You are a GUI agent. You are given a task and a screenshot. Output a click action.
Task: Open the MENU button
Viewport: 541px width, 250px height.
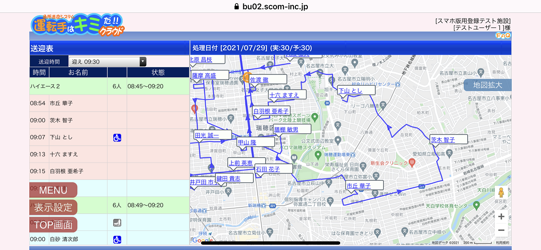pos(53,190)
